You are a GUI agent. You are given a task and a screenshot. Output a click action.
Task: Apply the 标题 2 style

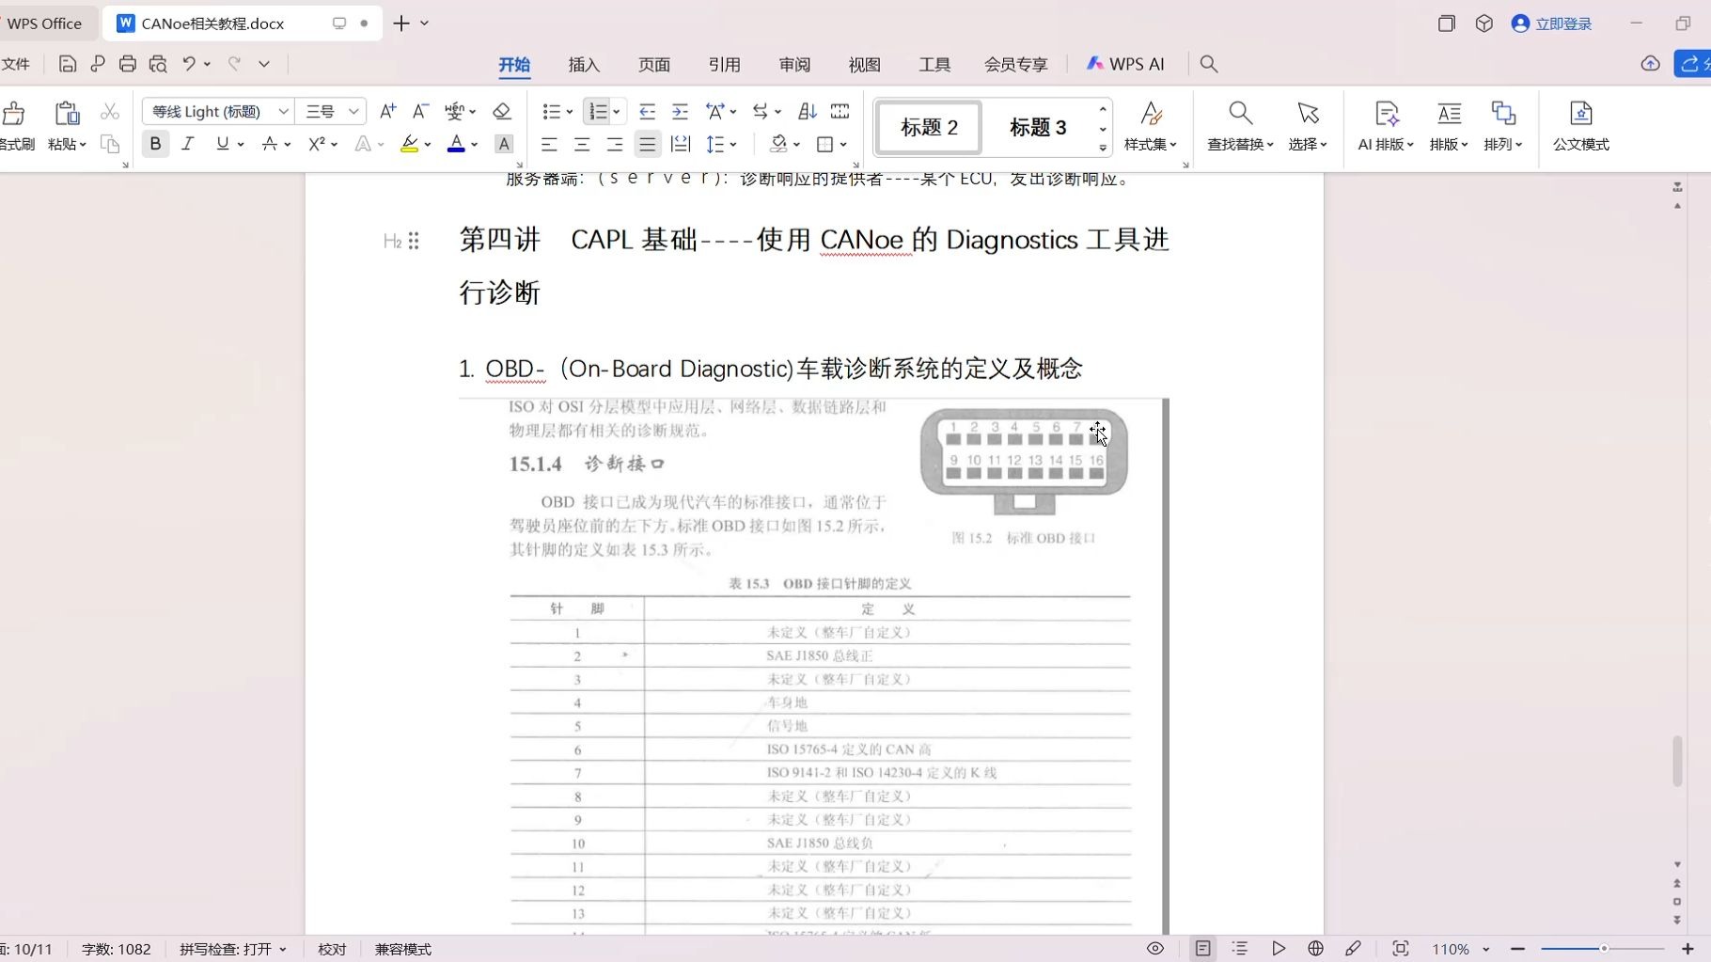927,127
